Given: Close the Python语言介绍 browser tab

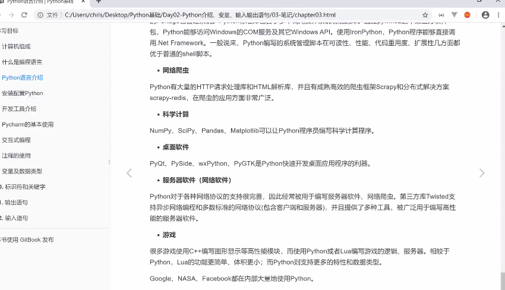Looking at the screenshot, I should (83, 2).
